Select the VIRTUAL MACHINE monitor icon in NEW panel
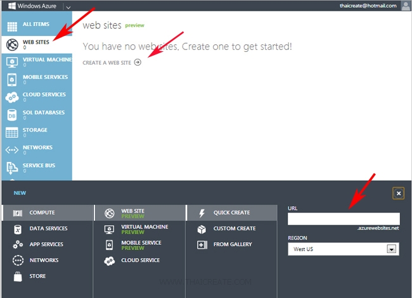412x298 pixels. tap(109, 230)
